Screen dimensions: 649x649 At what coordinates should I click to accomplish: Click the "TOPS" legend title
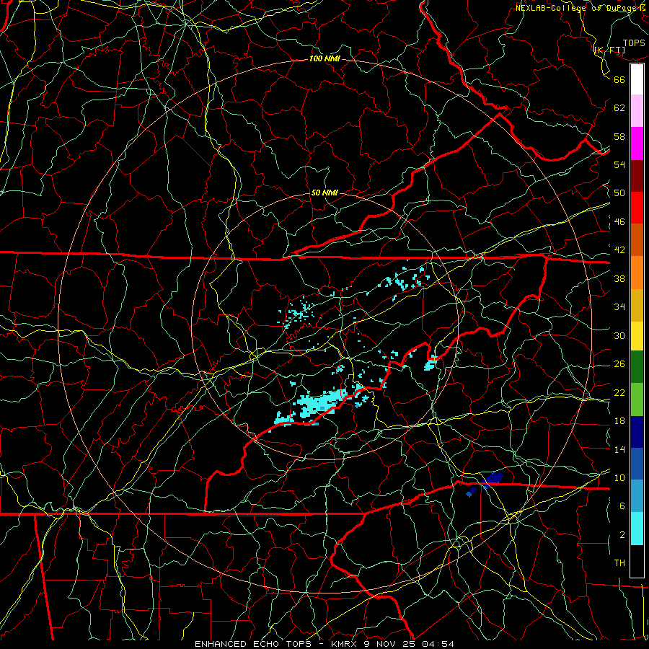(x=634, y=43)
